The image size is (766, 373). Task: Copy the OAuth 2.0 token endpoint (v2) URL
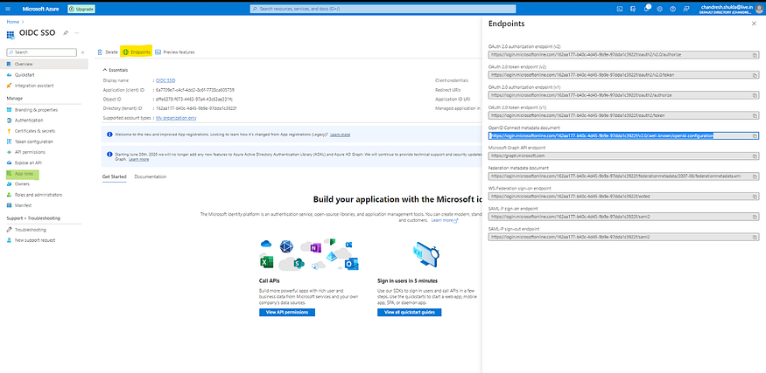coord(755,75)
